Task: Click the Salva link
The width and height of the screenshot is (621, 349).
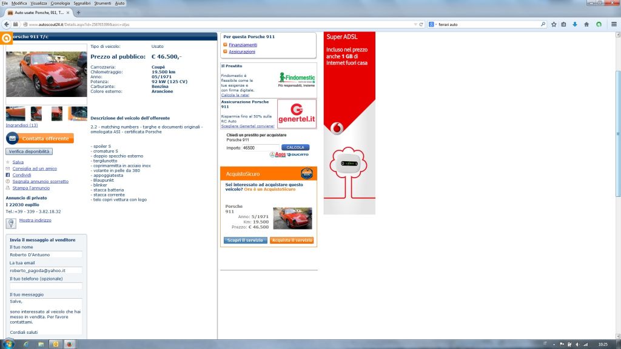Action: (x=18, y=162)
